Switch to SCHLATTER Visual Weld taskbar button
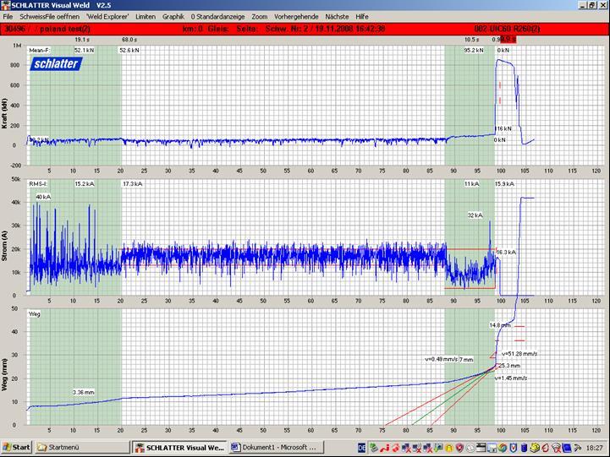Viewport: 610px width, 457px height. coord(179,448)
